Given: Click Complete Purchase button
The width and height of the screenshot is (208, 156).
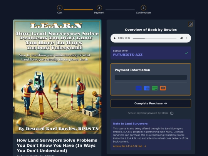Looking at the screenshot, I should click(151, 103).
